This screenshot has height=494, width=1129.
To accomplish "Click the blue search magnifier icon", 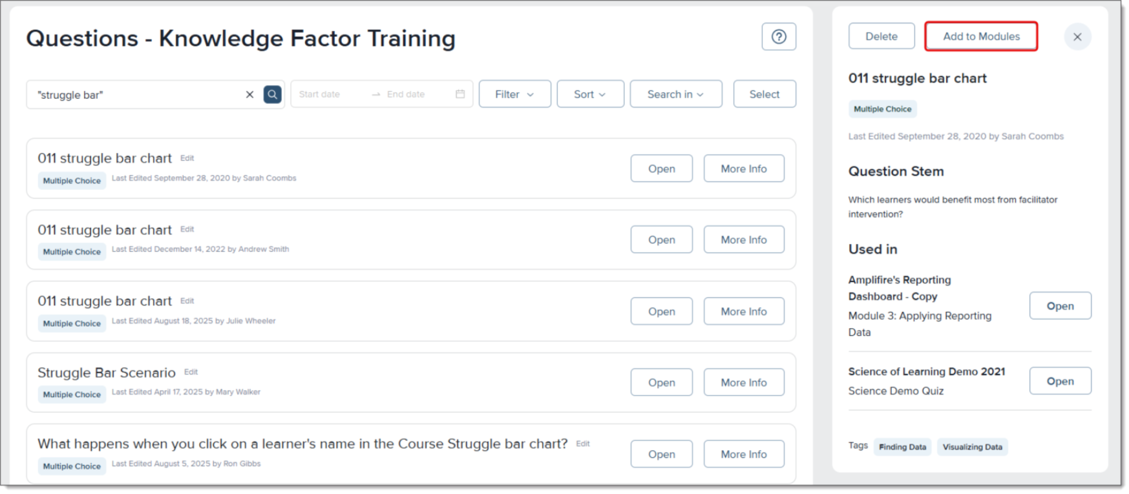I will pos(273,95).
